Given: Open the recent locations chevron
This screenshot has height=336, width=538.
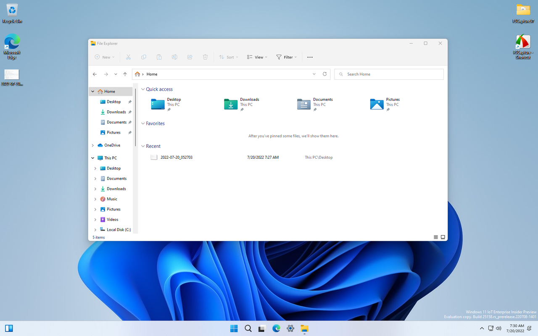Looking at the screenshot, I should (116, 74).
